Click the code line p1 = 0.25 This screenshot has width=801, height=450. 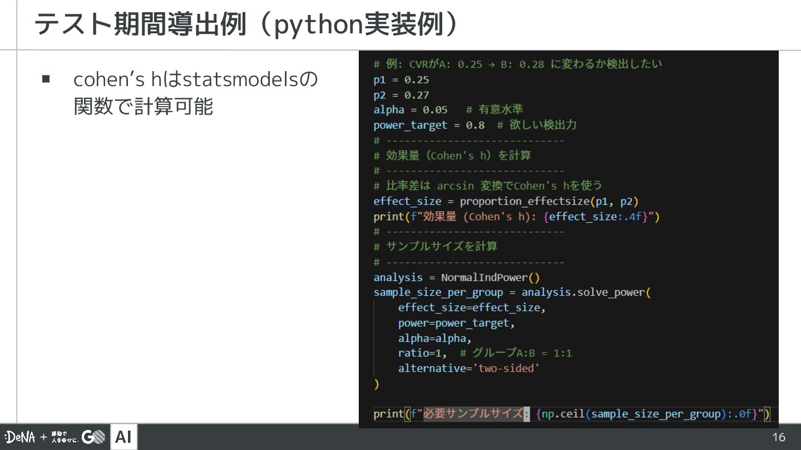tap(401, 79)
